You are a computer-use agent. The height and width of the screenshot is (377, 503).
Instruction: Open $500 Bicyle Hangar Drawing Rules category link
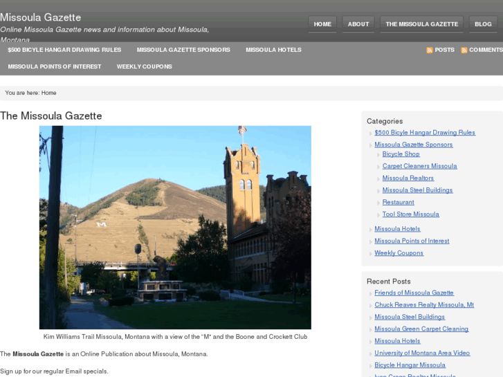(x=425, y=133)
